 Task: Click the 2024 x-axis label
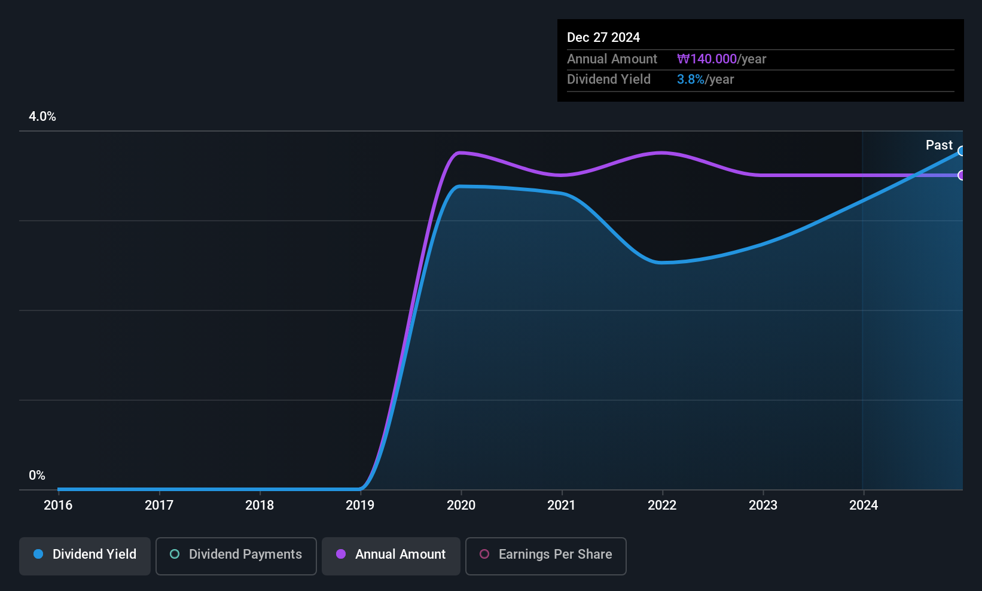click(x=864, y=505)
